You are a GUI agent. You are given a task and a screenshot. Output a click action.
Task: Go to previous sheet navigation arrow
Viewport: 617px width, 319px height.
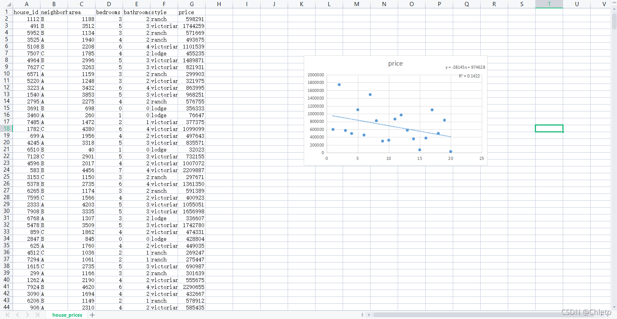[x=18, y=315]
